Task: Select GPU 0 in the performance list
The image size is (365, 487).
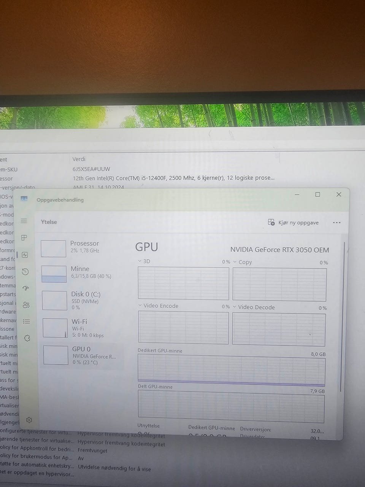Action: (x=82, y=355)
